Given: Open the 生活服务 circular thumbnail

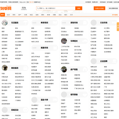Looking at the screenshot, I should (x=5, y=22).
